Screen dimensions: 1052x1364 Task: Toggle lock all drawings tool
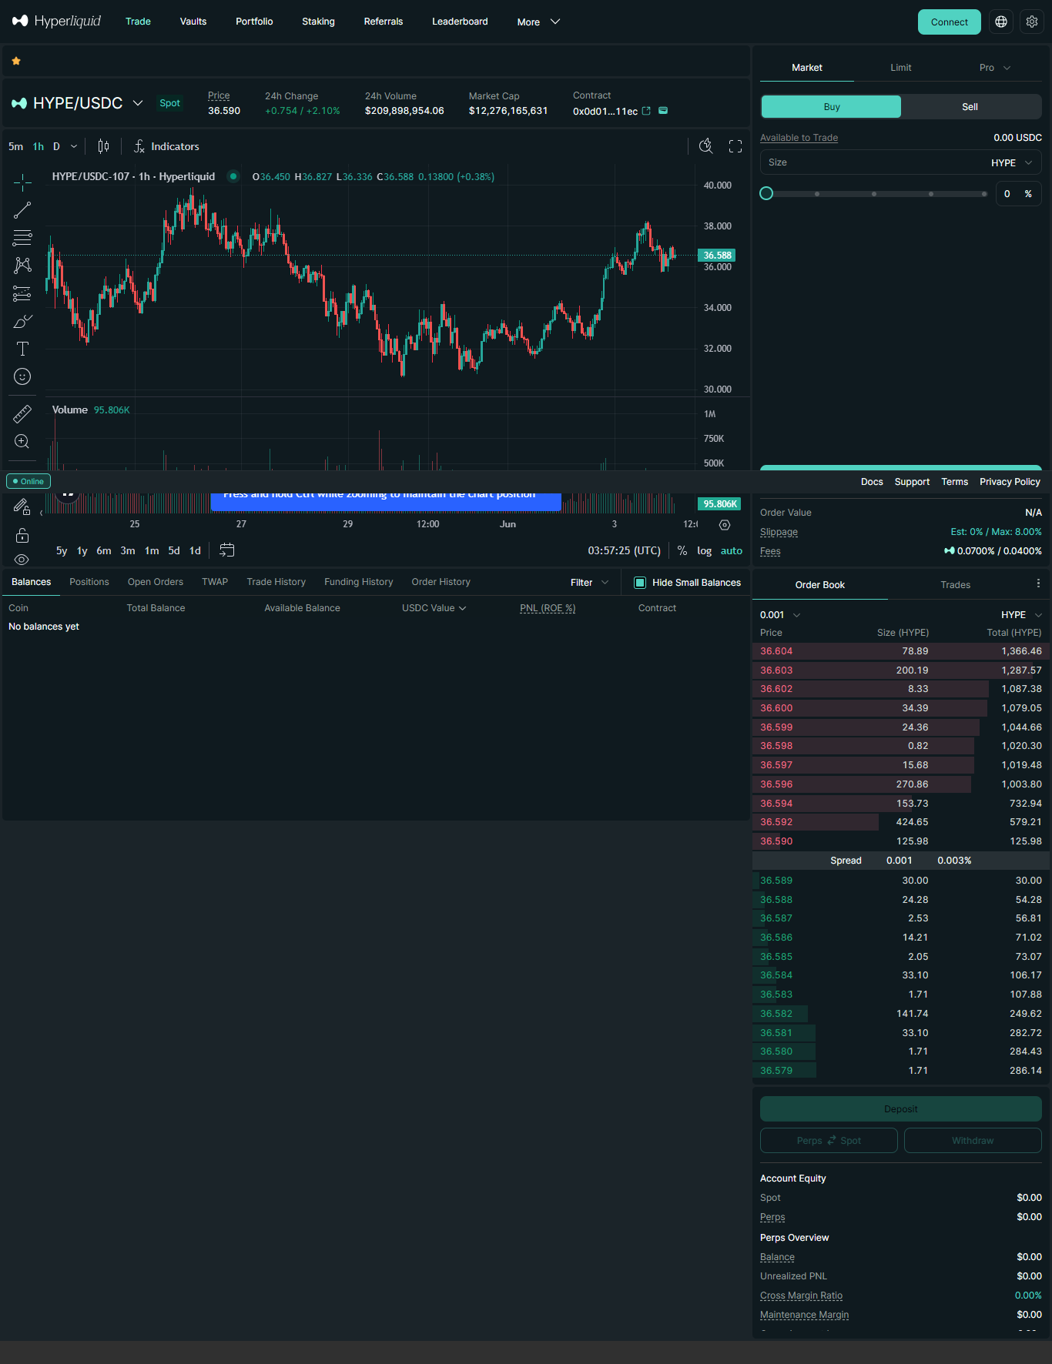pos(22,536)
